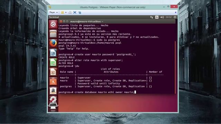Click the terminal cursor after 'owner maurin;'
Screen dimensions: 221x124
tap(135, 92)
